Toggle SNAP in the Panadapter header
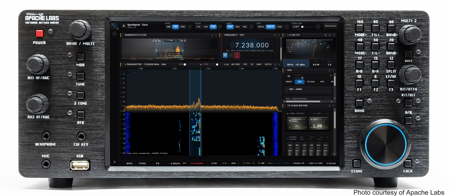Screen dimensions: 449x196 (259, 64)
